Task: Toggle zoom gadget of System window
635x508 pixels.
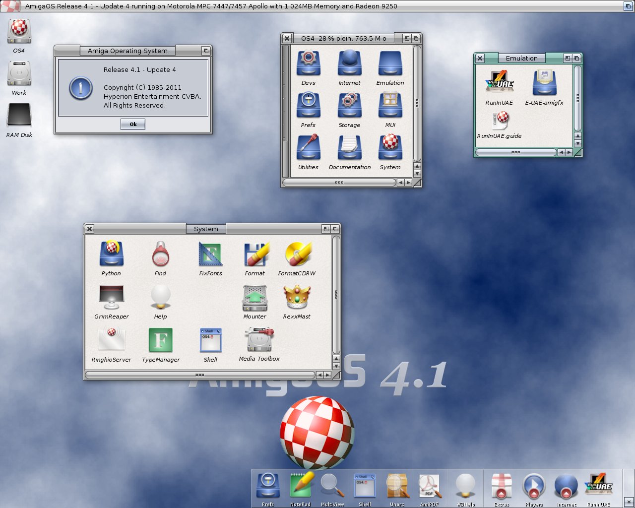Action: click(x=325, y=229)
